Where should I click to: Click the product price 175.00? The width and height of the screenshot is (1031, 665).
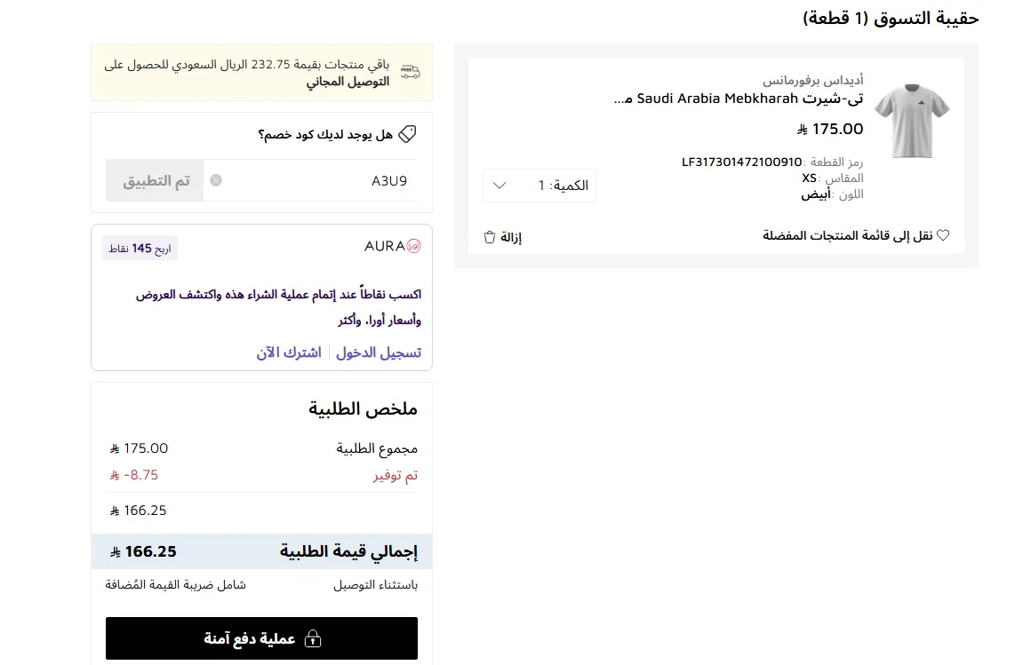click(x=830, y=129)
